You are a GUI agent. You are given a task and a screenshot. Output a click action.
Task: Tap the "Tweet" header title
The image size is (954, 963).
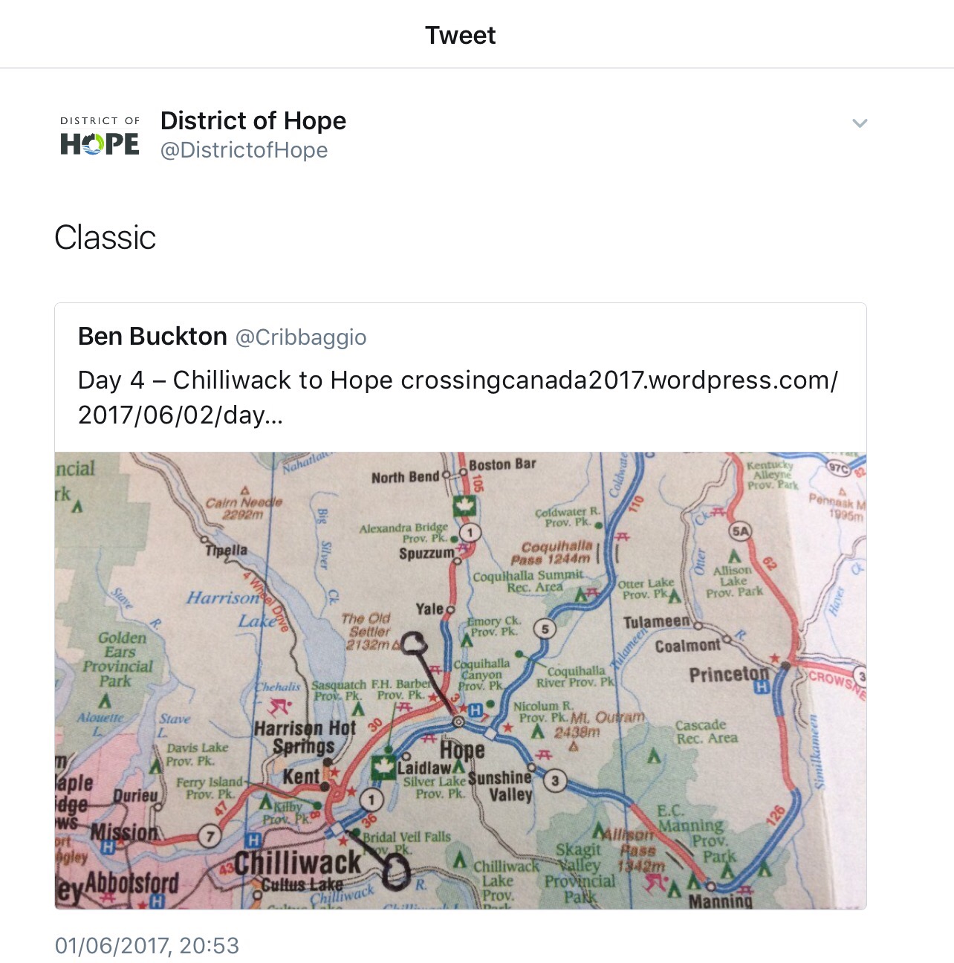tap(460, 35)
